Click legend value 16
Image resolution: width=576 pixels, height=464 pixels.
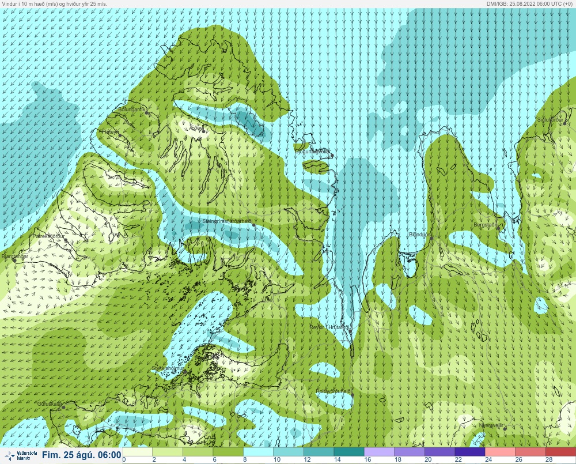(367, 459)
